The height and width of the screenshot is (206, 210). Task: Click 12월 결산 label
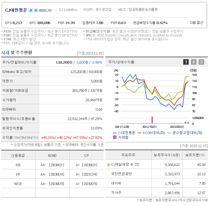196,22
